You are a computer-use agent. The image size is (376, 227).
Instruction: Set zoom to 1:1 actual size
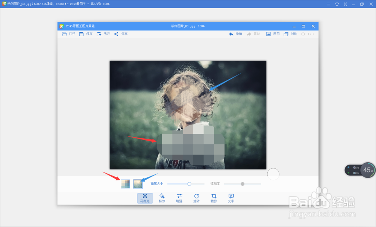308,34
